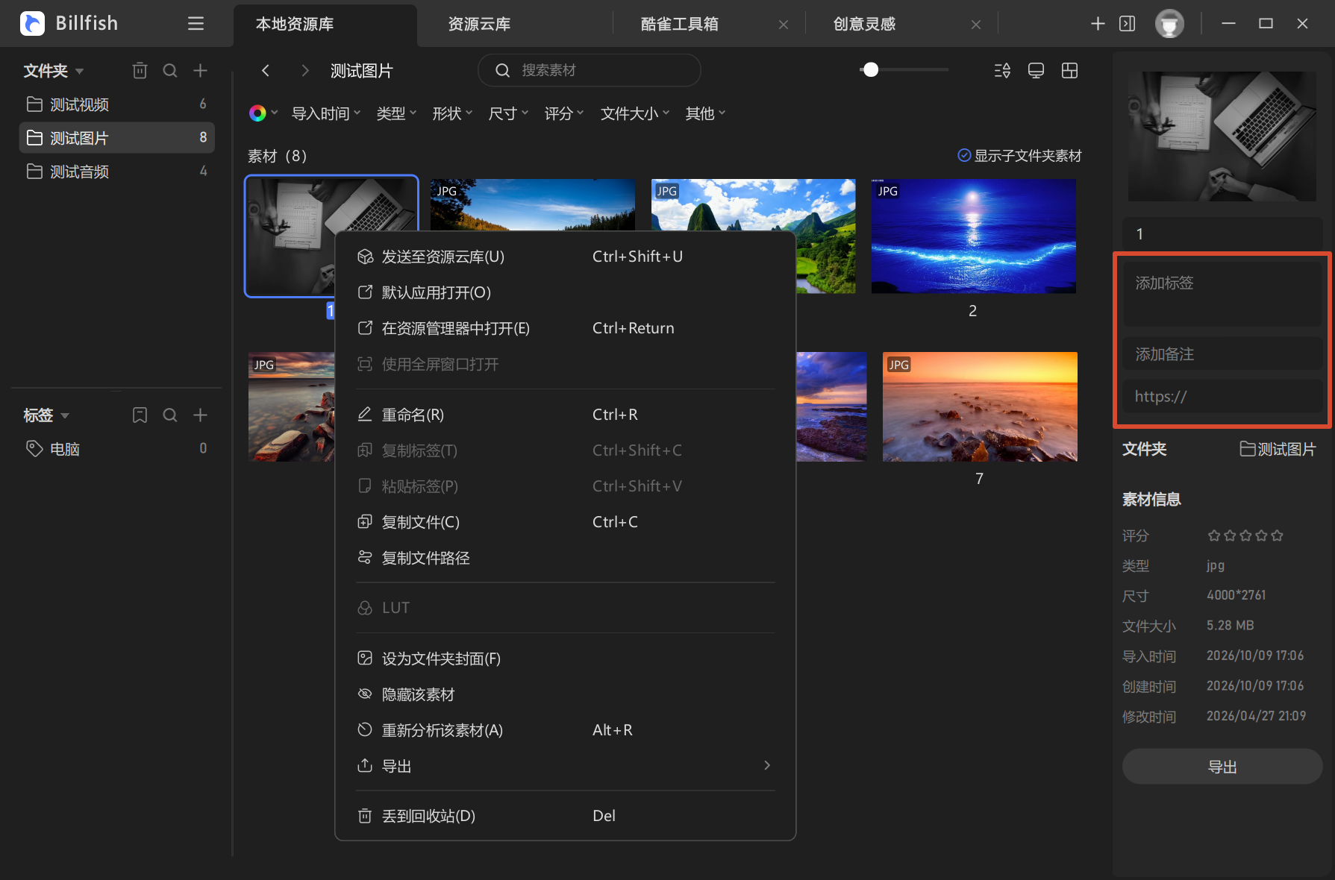Viewport: 1335px width, 880px height.
Task: Click the 电脑 tag entry
Action: point(117,449)
